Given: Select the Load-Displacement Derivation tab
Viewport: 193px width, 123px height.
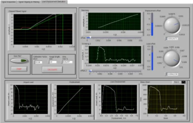Looking at the screenshot, I should click(x=54, y=2).
